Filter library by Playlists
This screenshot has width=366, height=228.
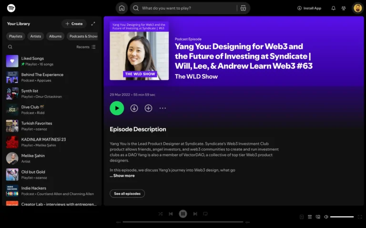click(x=16, y=36)
